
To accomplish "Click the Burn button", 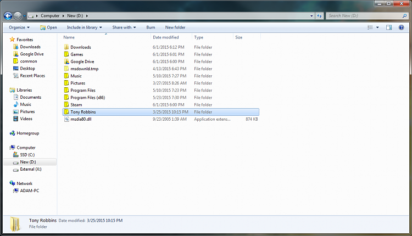I will 151,27.
